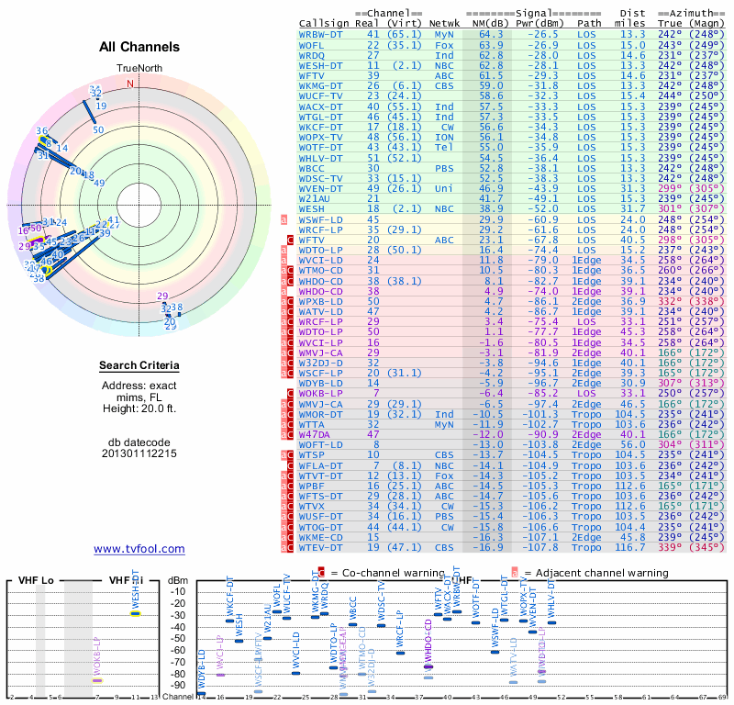Click the WOPX-TV callsign row entry
The image size is (734, 705).
click(x=320, y=138)
